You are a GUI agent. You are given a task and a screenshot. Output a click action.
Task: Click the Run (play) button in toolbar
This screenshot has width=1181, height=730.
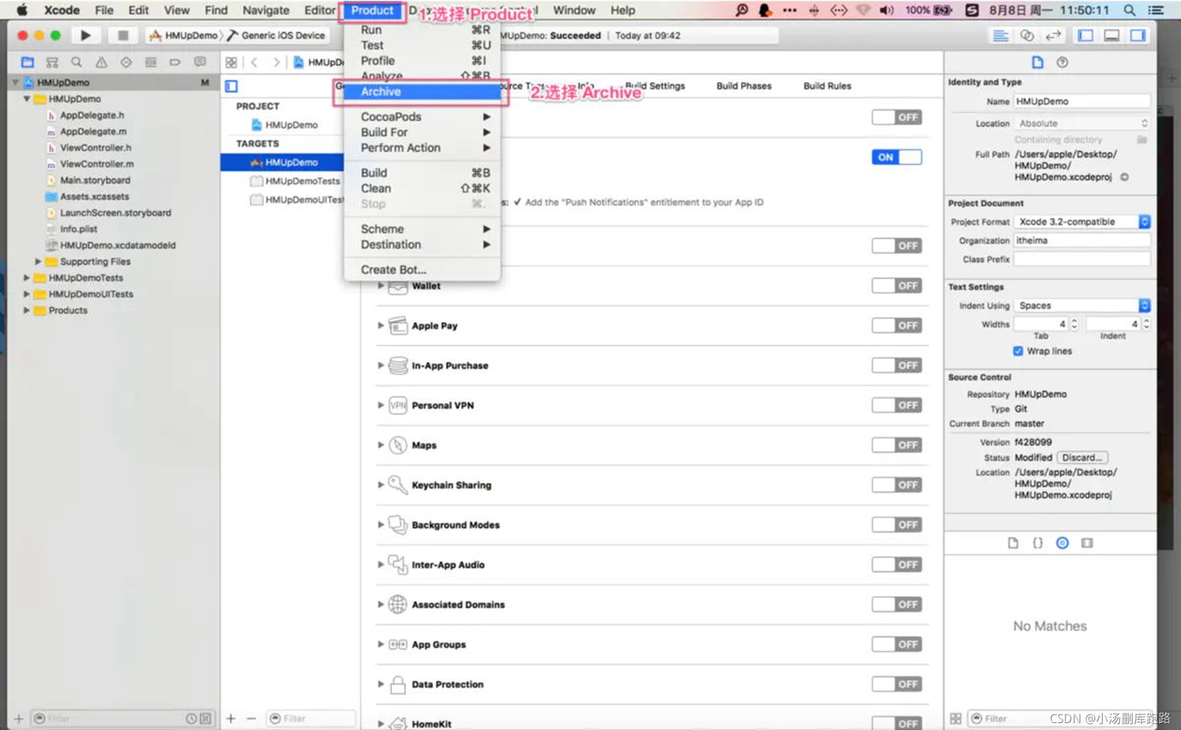click(x=85, y=35)
